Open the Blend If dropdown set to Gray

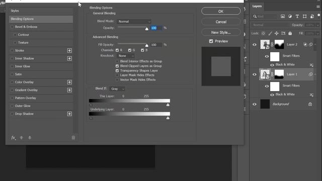click(x=117, y=89)
